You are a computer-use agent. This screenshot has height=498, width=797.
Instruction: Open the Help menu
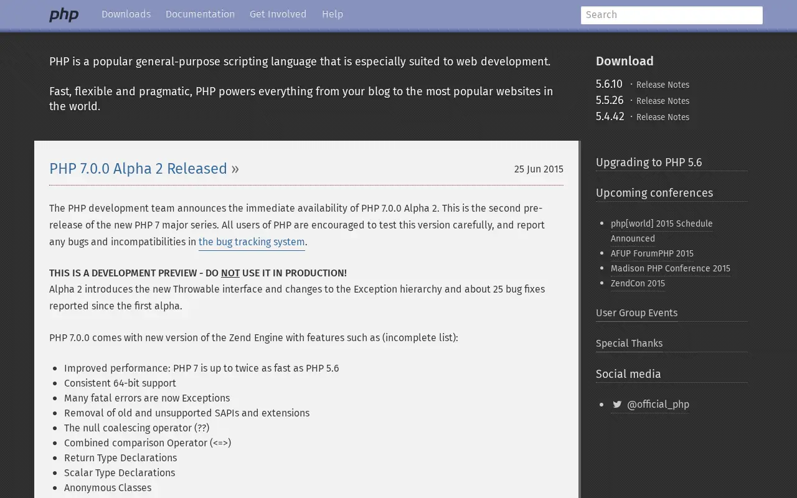pyautogui.click(x=332, y=14)
